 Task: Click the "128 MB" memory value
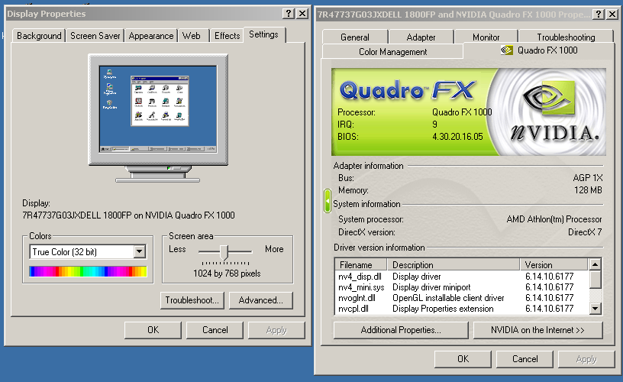(588, 190)
